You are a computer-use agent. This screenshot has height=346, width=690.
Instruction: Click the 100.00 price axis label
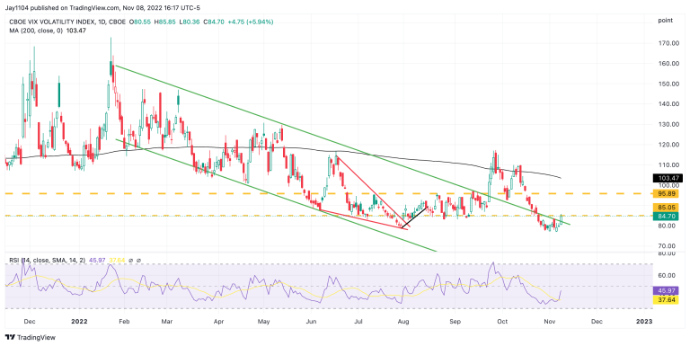(x=668, y=185)
